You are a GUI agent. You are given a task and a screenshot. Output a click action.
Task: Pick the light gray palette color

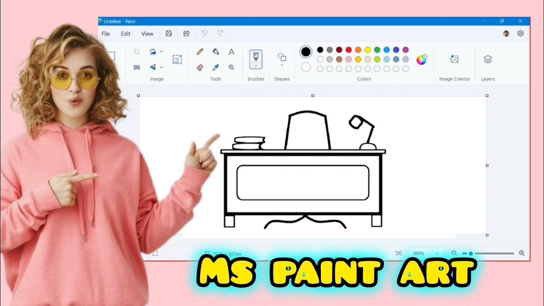(x=329, y=59)
